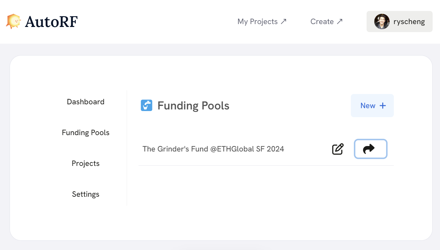Open the ryscheng username account button

pyautogui.click(x=400, y=22)
